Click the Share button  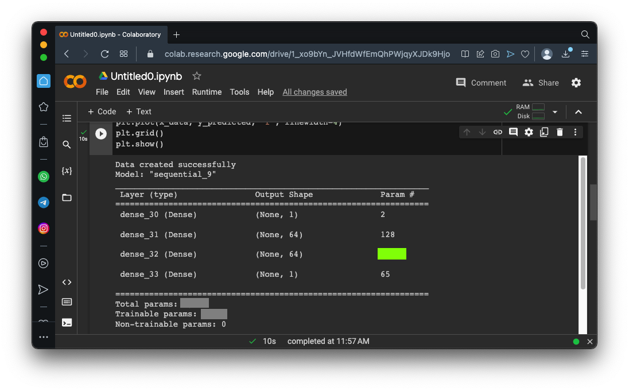(x=541, y=83)
